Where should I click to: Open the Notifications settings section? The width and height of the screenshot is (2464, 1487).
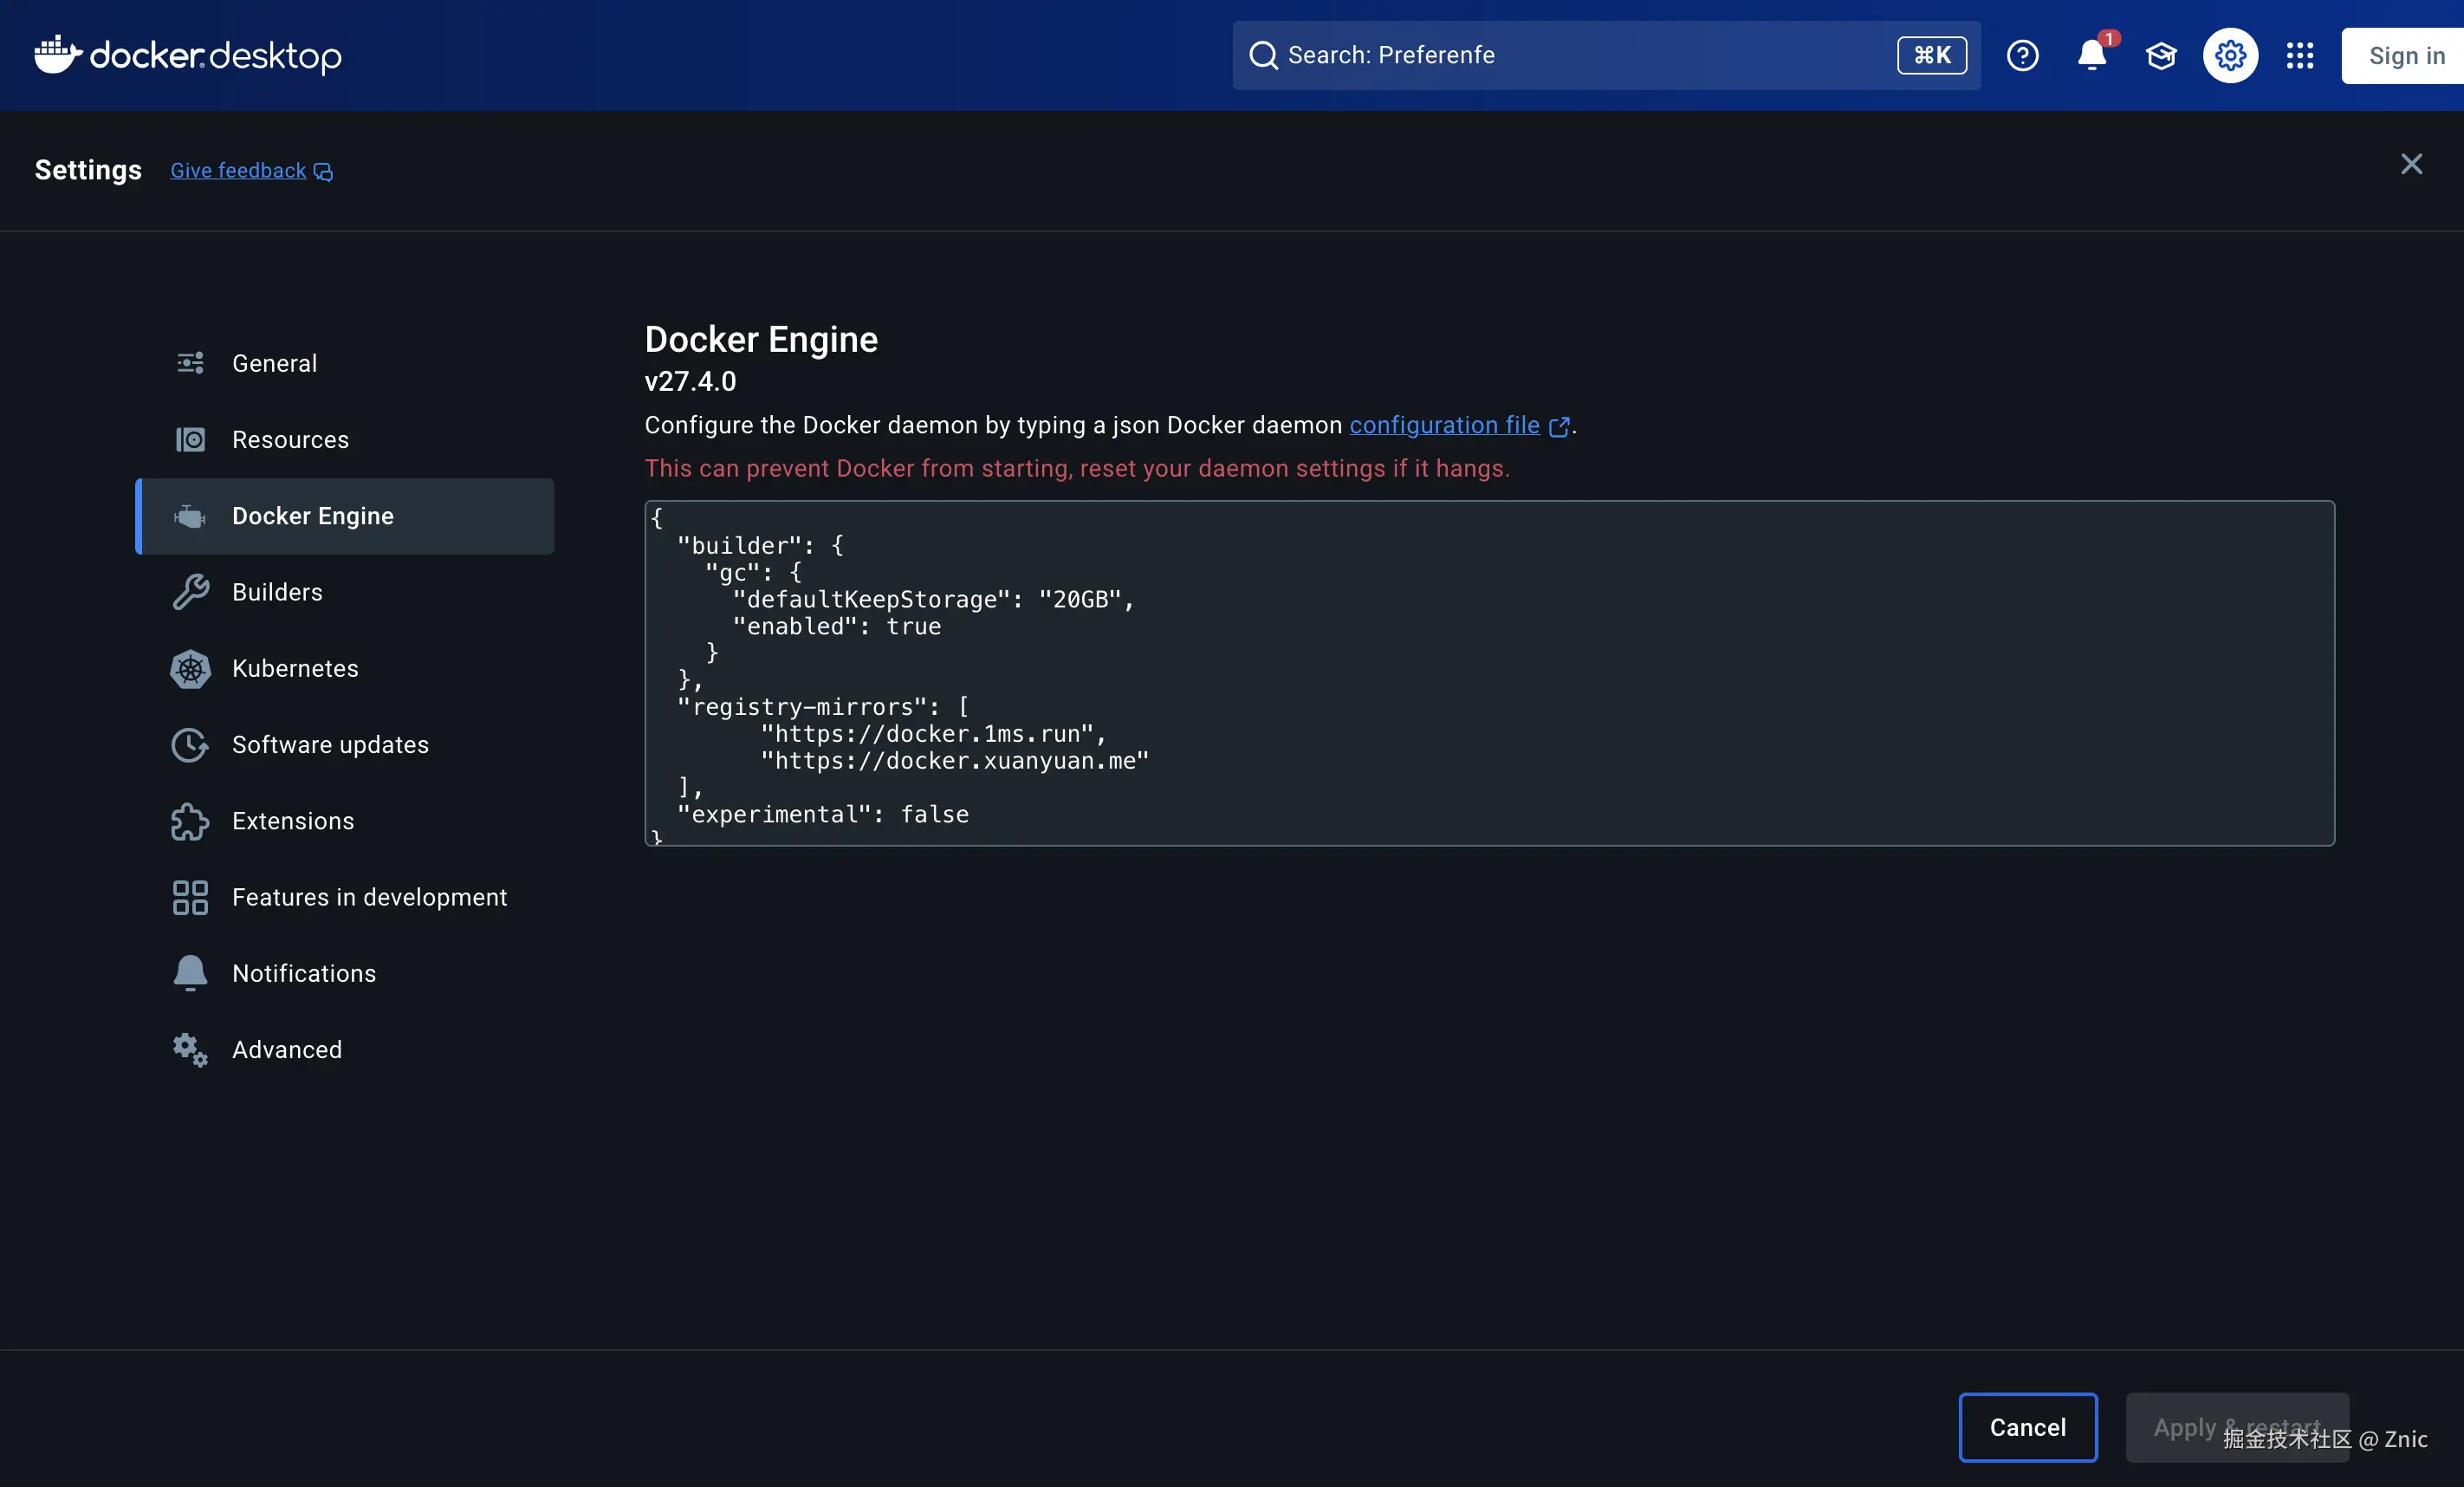[304, 973]
